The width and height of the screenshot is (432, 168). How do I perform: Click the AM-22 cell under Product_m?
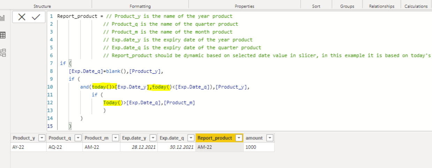coord(101,147)
